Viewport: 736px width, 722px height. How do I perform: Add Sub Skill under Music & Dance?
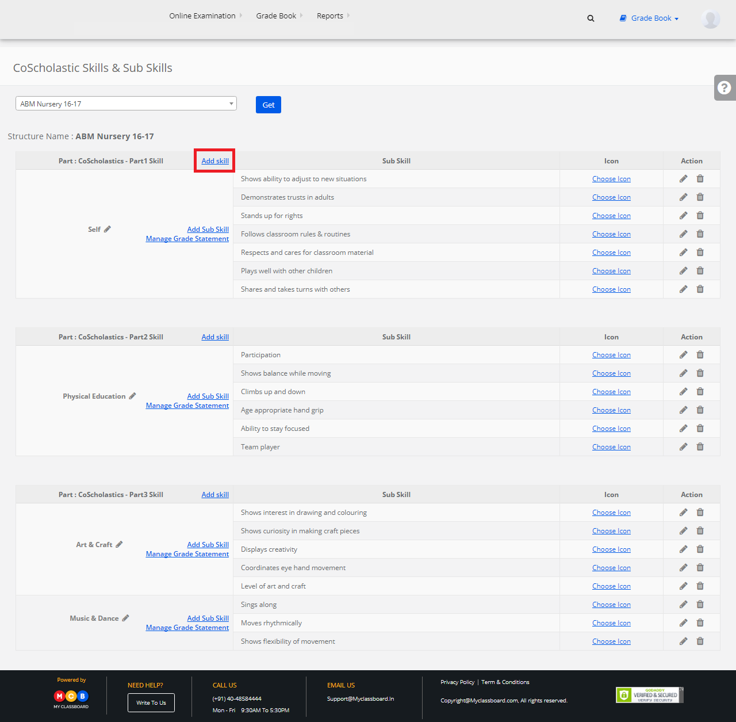tap(208, 618)
